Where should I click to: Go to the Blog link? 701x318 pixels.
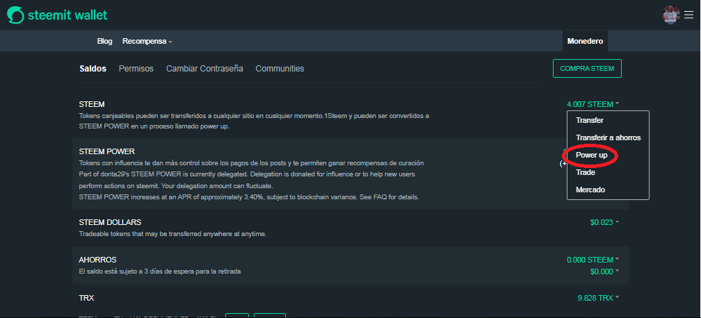click(x=104, y=41)
